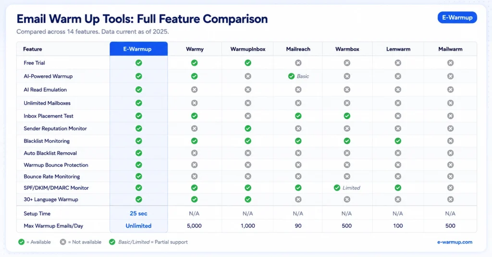Click Mailreach's Warmup Bounce Protection cross icon
The width and height of the screenshot is (492, 257).
298,164
